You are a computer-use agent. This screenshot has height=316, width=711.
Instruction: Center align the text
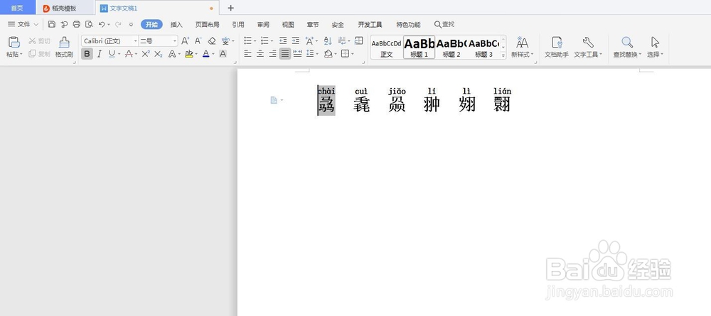tap(260, 54)
